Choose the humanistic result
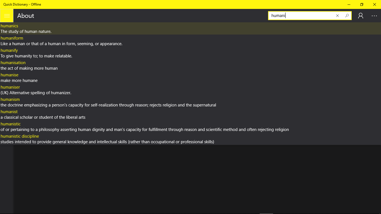This screenshot has height=214, width=381. (191, 127)
